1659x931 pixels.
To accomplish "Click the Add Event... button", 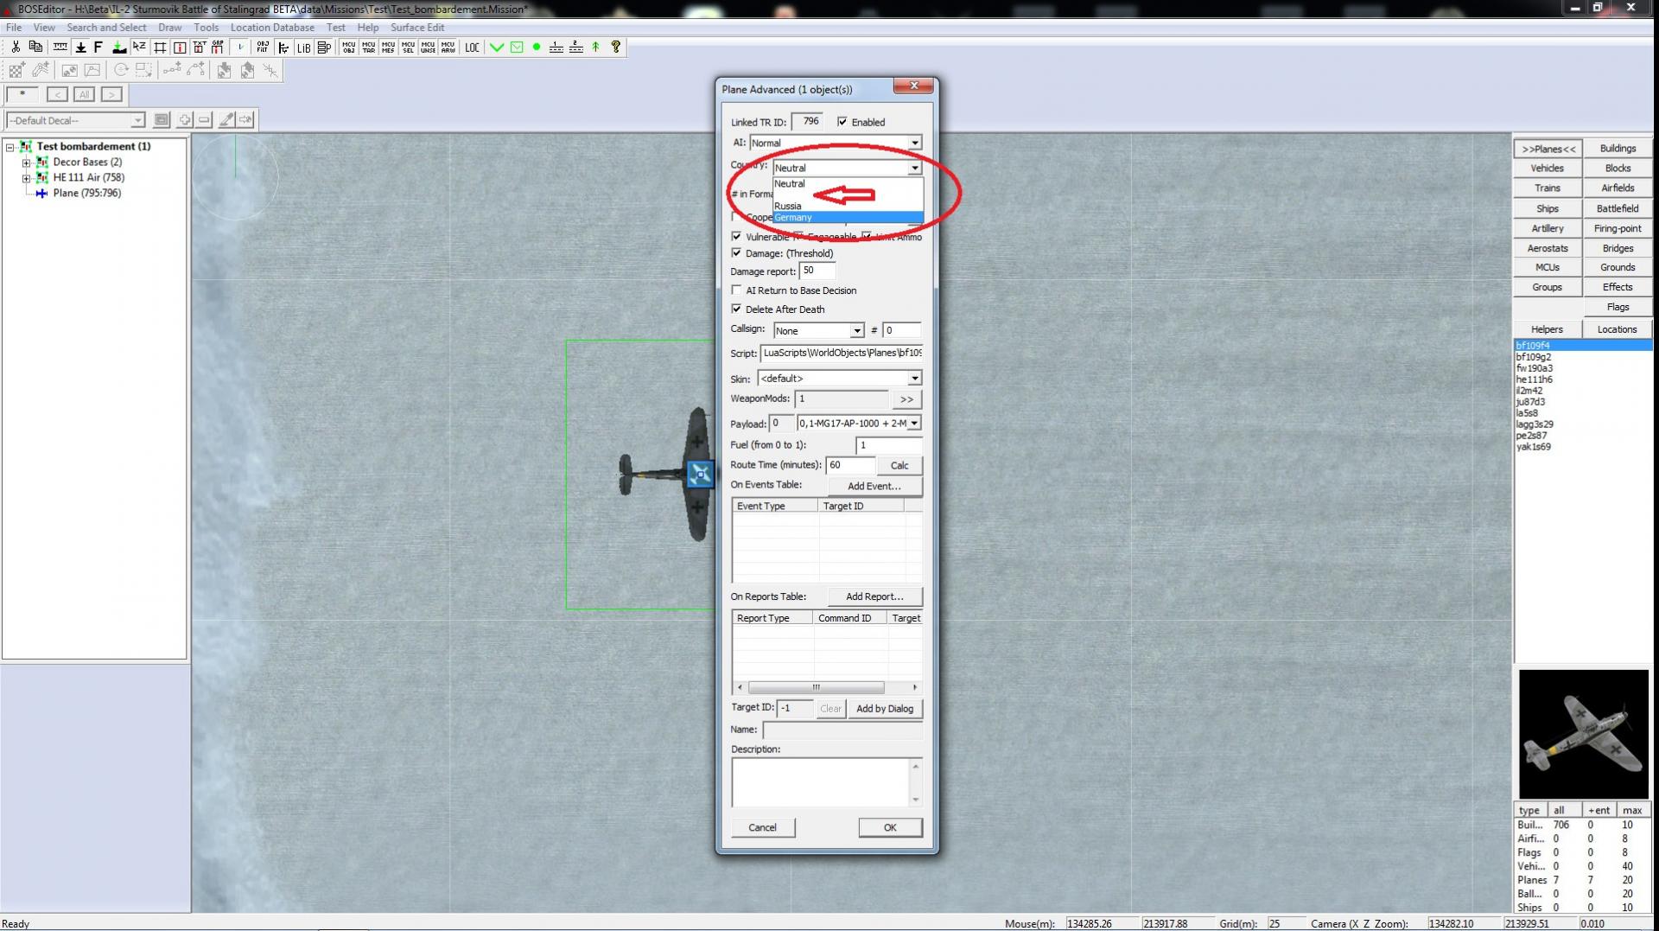I will pyautogui.click(x=874, y=486).
